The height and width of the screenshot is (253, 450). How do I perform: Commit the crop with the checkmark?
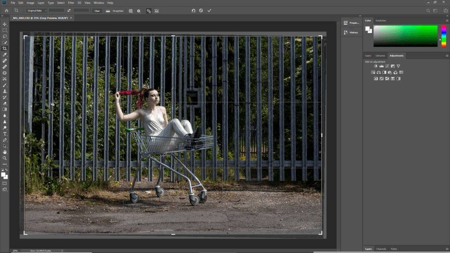(209, 10)
